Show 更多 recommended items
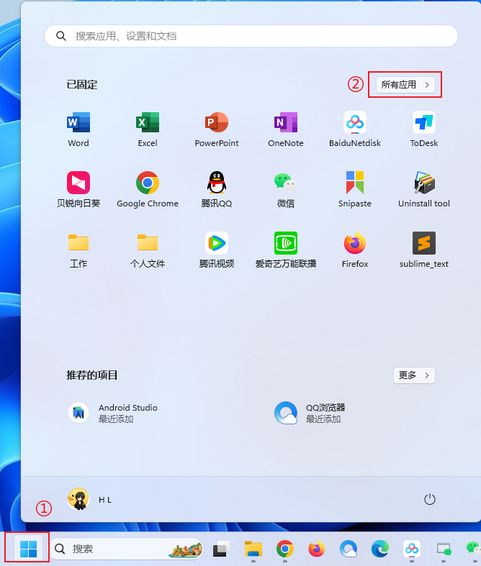The width and height of the screenshot is (481, 566). point(414,375)
